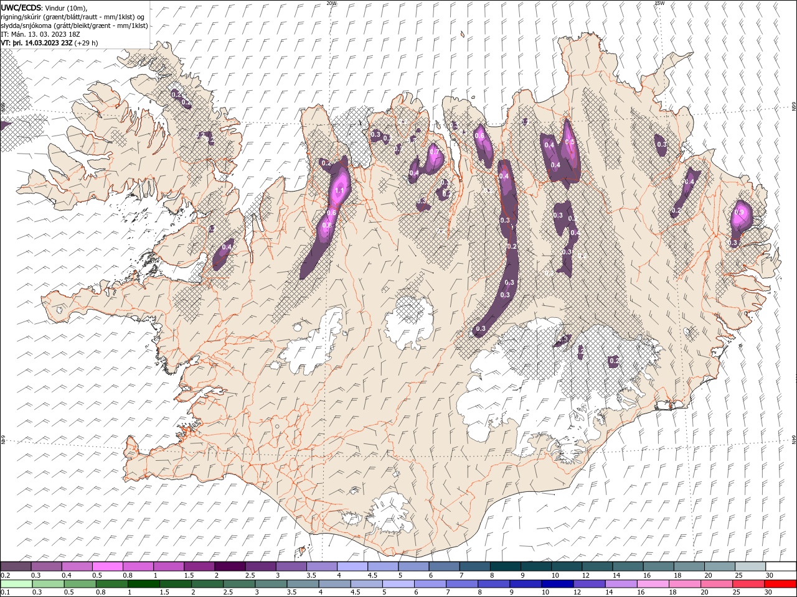Click the grey-blue swatch labeled 3.5 in the lower legend row
The height and width of the screenshot is (597, 797).
303,584
